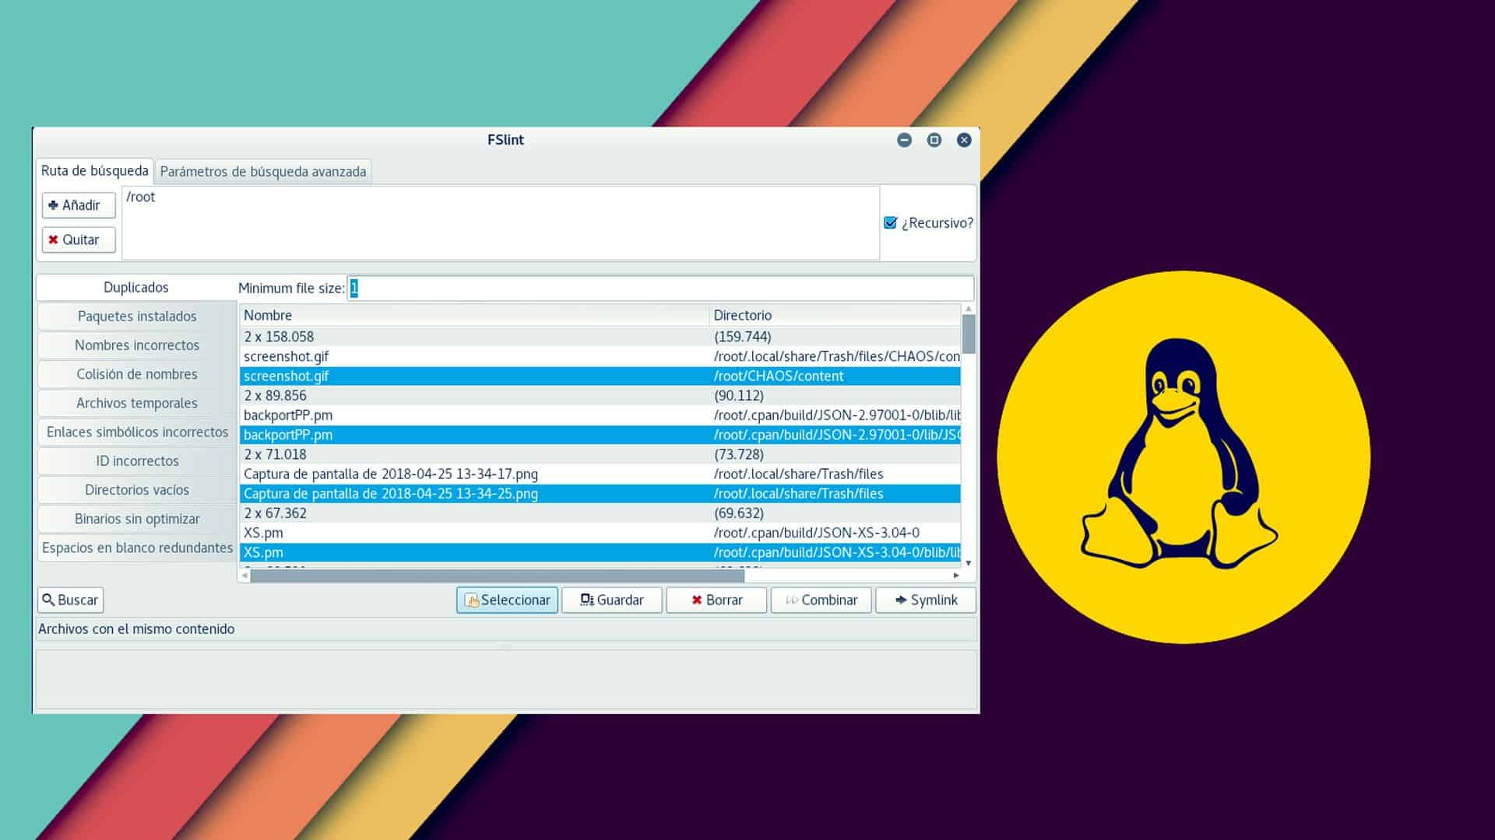Switch to the Ruta de búsqueda tab
The height and width of the screenshot is (840, 1495).
[x=95, y=170]
